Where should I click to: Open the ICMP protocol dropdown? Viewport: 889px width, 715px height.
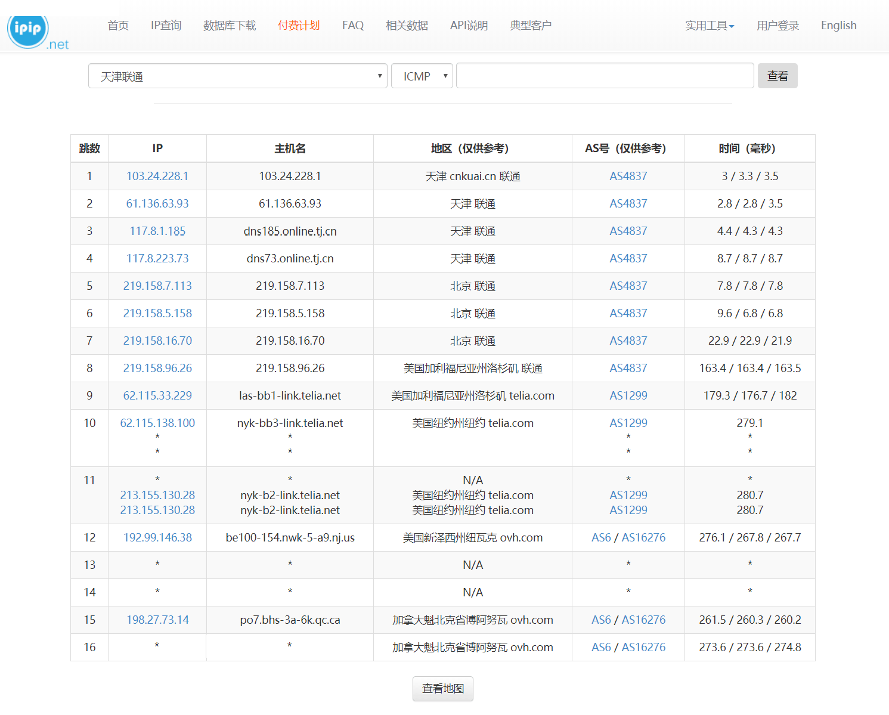422,76
